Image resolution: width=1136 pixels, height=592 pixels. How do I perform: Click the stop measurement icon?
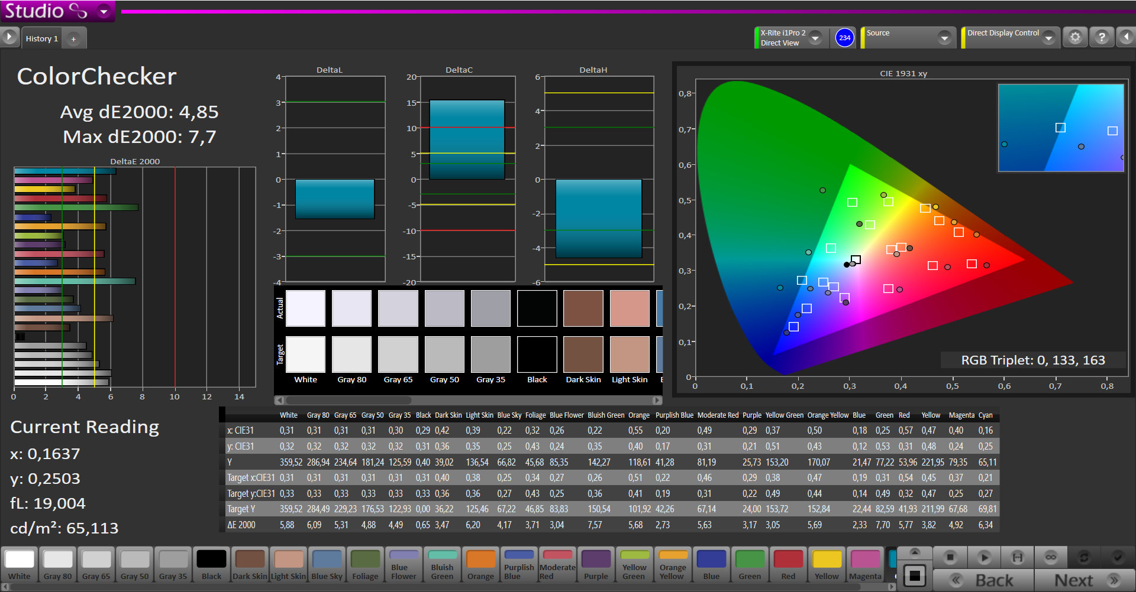click(950, 557)
